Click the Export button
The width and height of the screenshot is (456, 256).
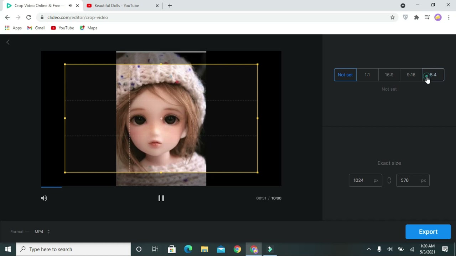point(428,232)
